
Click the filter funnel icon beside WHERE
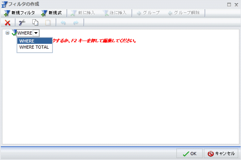click(14, 33)
